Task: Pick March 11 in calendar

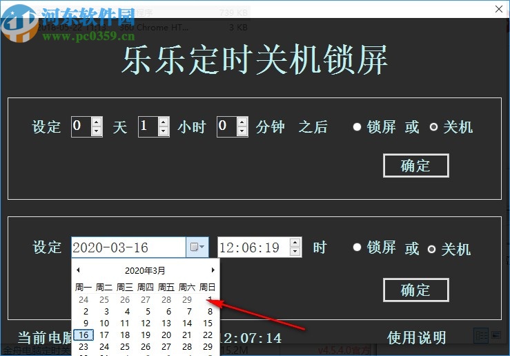Action: 125,323
